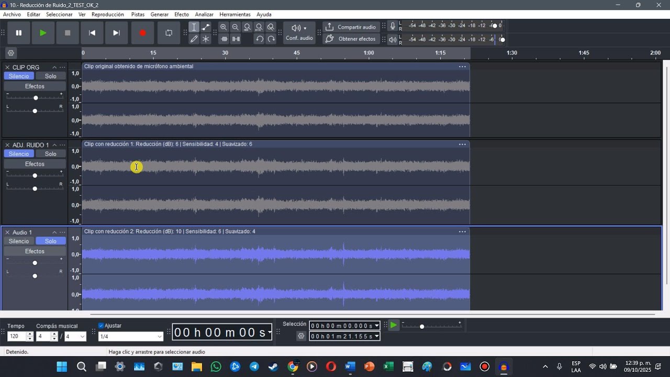Zoom in with the magnifier plus icon
This screenshot has height=377, width=670.
224,27
